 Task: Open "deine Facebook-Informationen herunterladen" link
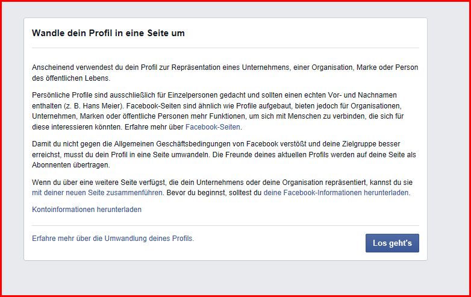(x=336, y=193)
